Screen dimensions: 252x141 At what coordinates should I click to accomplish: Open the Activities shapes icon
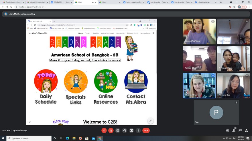tap(246, 130)
